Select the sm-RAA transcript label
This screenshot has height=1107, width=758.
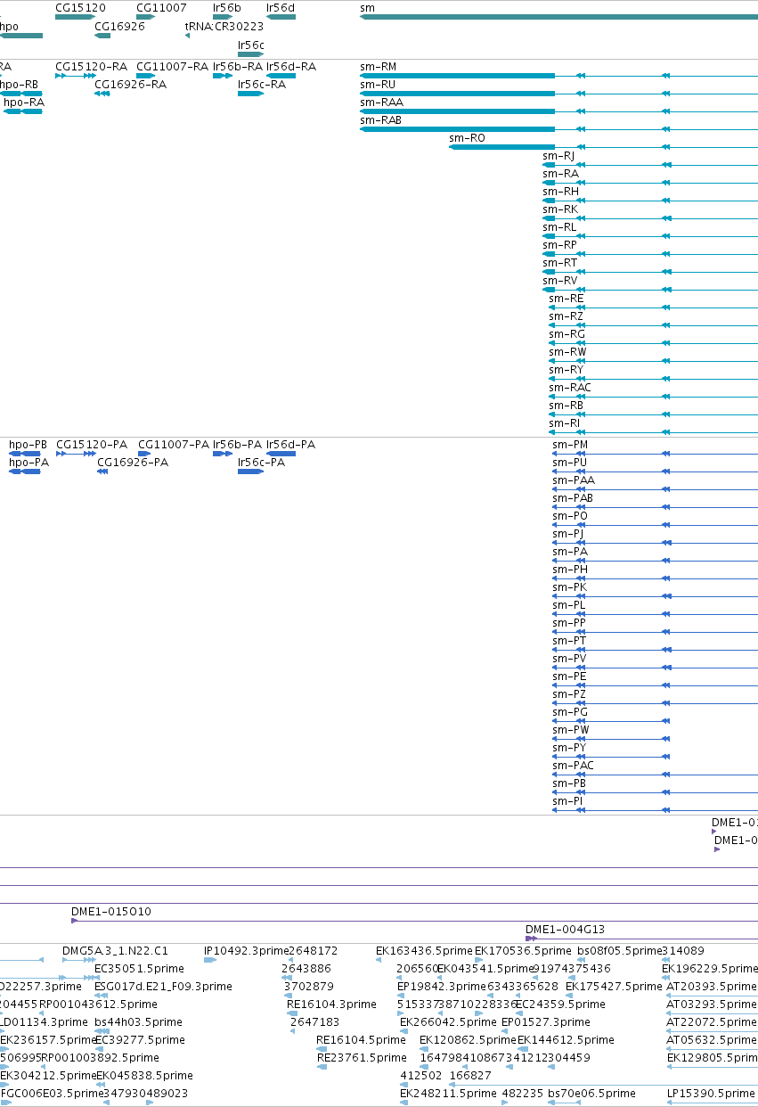(x=381, y=102)
